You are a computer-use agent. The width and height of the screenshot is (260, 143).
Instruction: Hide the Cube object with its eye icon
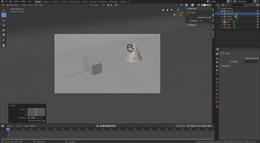tap(257, 25)
